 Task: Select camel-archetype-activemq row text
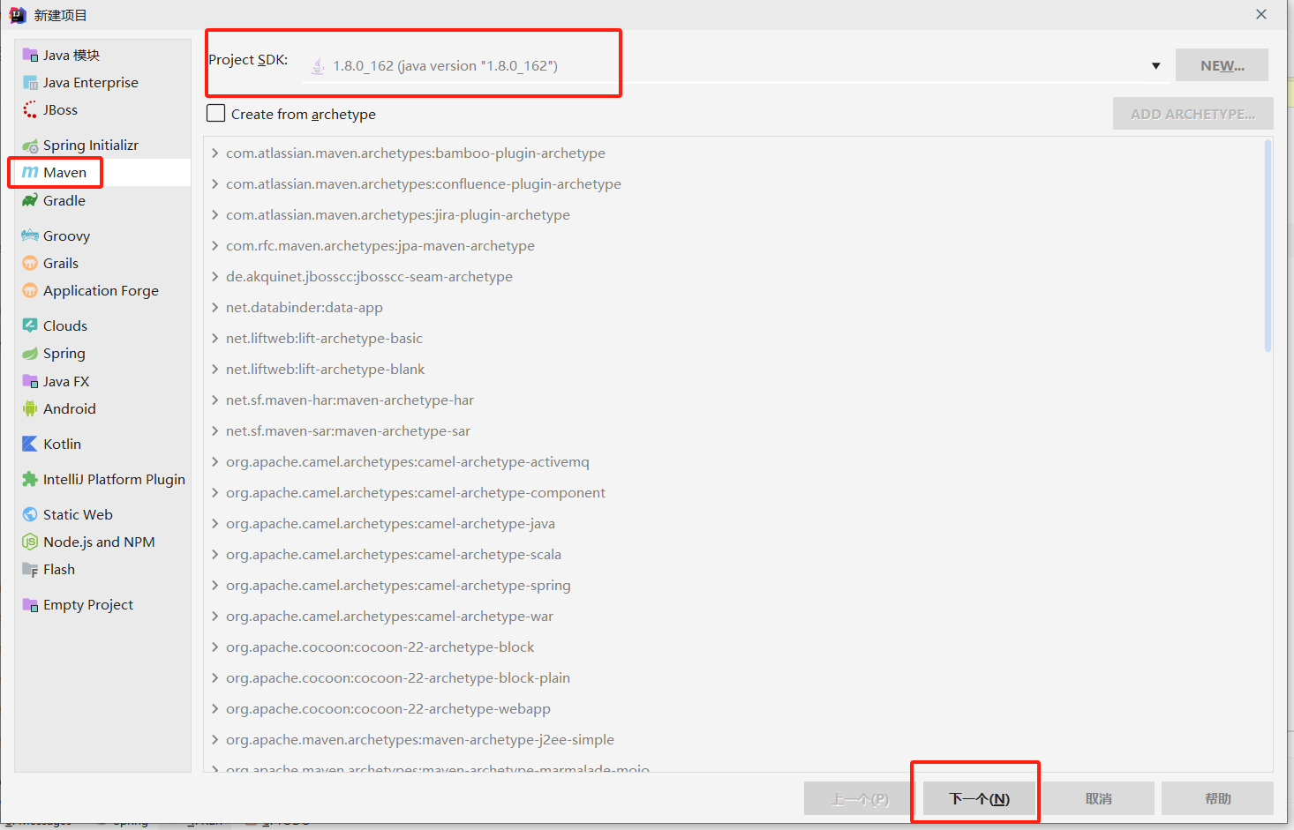[407, 462]
